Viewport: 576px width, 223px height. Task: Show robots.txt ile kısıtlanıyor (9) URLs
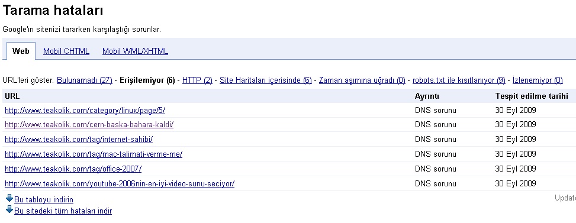click(459, 80)
